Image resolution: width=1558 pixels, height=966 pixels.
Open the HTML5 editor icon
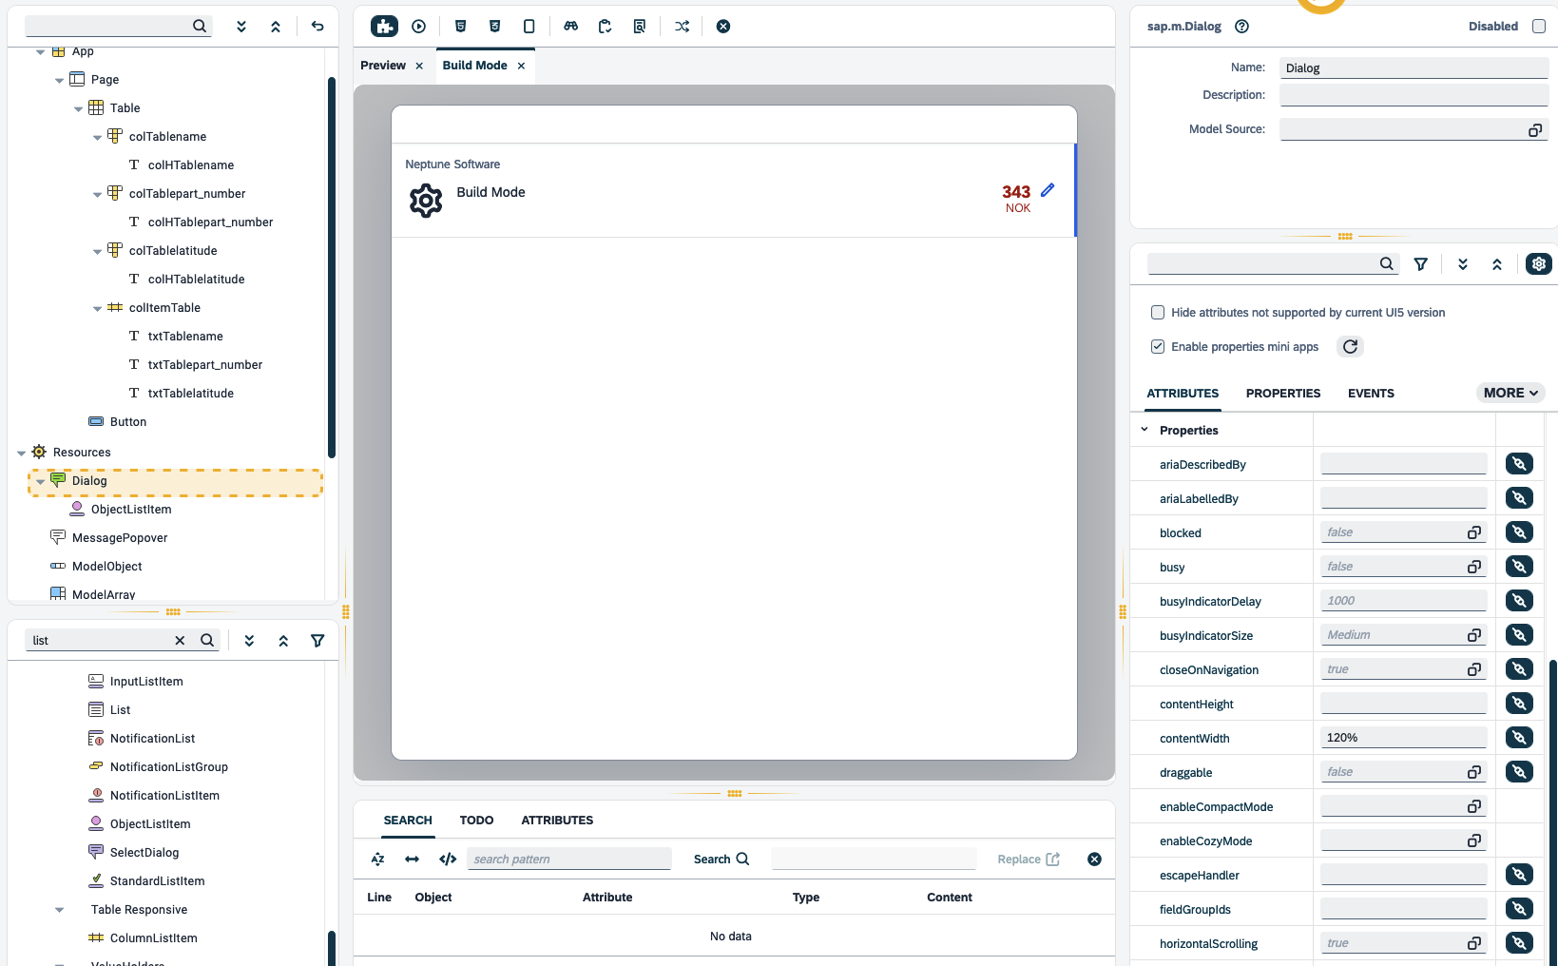click(460, 27)
